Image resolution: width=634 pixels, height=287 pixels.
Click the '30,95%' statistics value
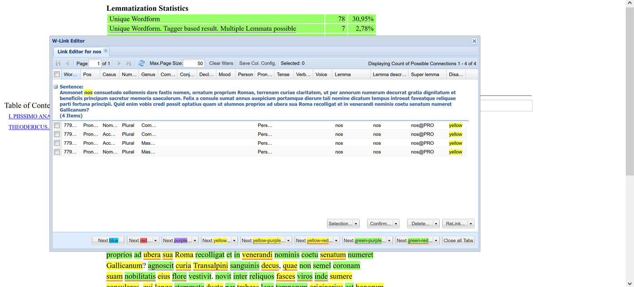click(363, 19)
